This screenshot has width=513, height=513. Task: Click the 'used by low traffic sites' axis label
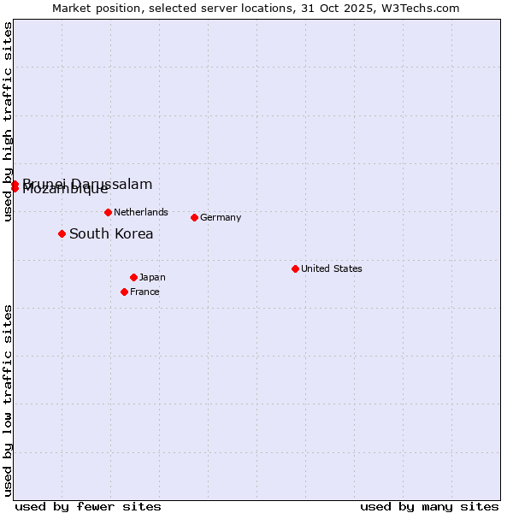pyautogui.click(x=8, y=399)
